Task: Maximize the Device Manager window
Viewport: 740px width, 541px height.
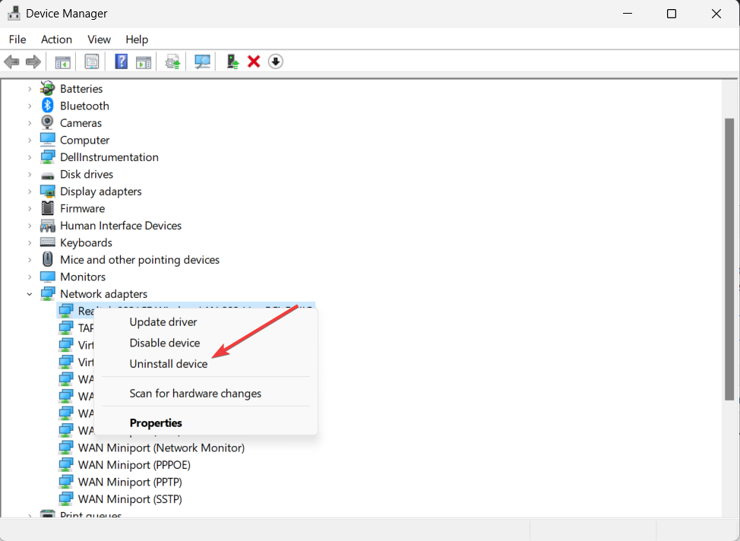Action: click(x=671, y=14)
